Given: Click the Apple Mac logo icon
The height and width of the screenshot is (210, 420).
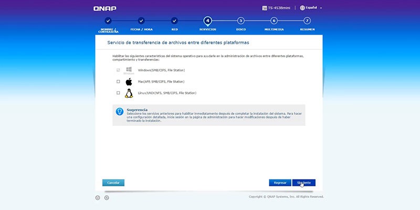Looking at the screenshot, I should tap(129, 82).
